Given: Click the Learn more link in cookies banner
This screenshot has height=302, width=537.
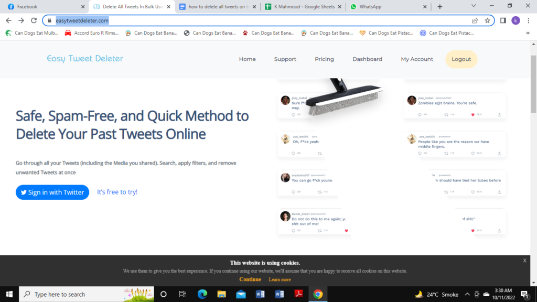Looking at the screenshot, I should click(x=280, y=279).
